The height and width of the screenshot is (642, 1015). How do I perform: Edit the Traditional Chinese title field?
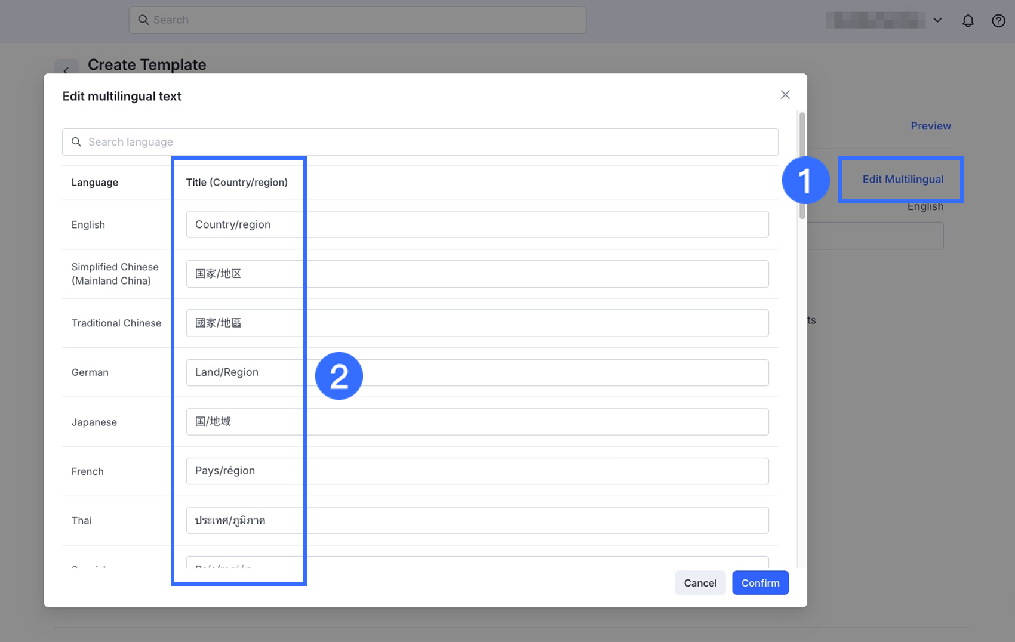[x=477, y=323]
